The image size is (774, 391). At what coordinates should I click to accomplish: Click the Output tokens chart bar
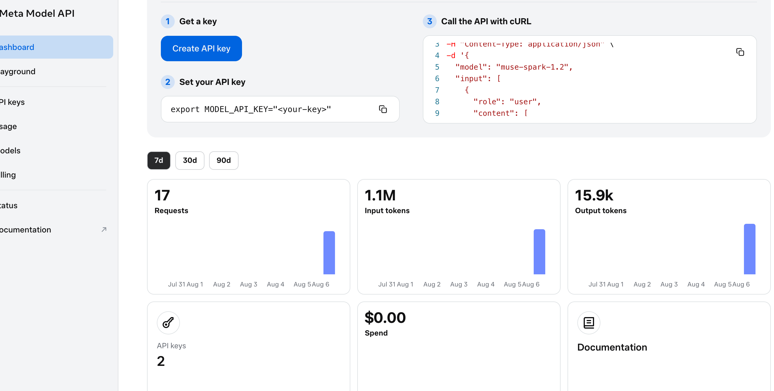pos(749,249)
